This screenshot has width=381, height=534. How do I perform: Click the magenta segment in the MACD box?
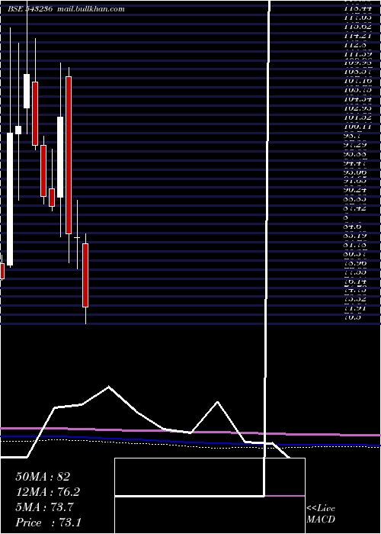tap(285, 496)
